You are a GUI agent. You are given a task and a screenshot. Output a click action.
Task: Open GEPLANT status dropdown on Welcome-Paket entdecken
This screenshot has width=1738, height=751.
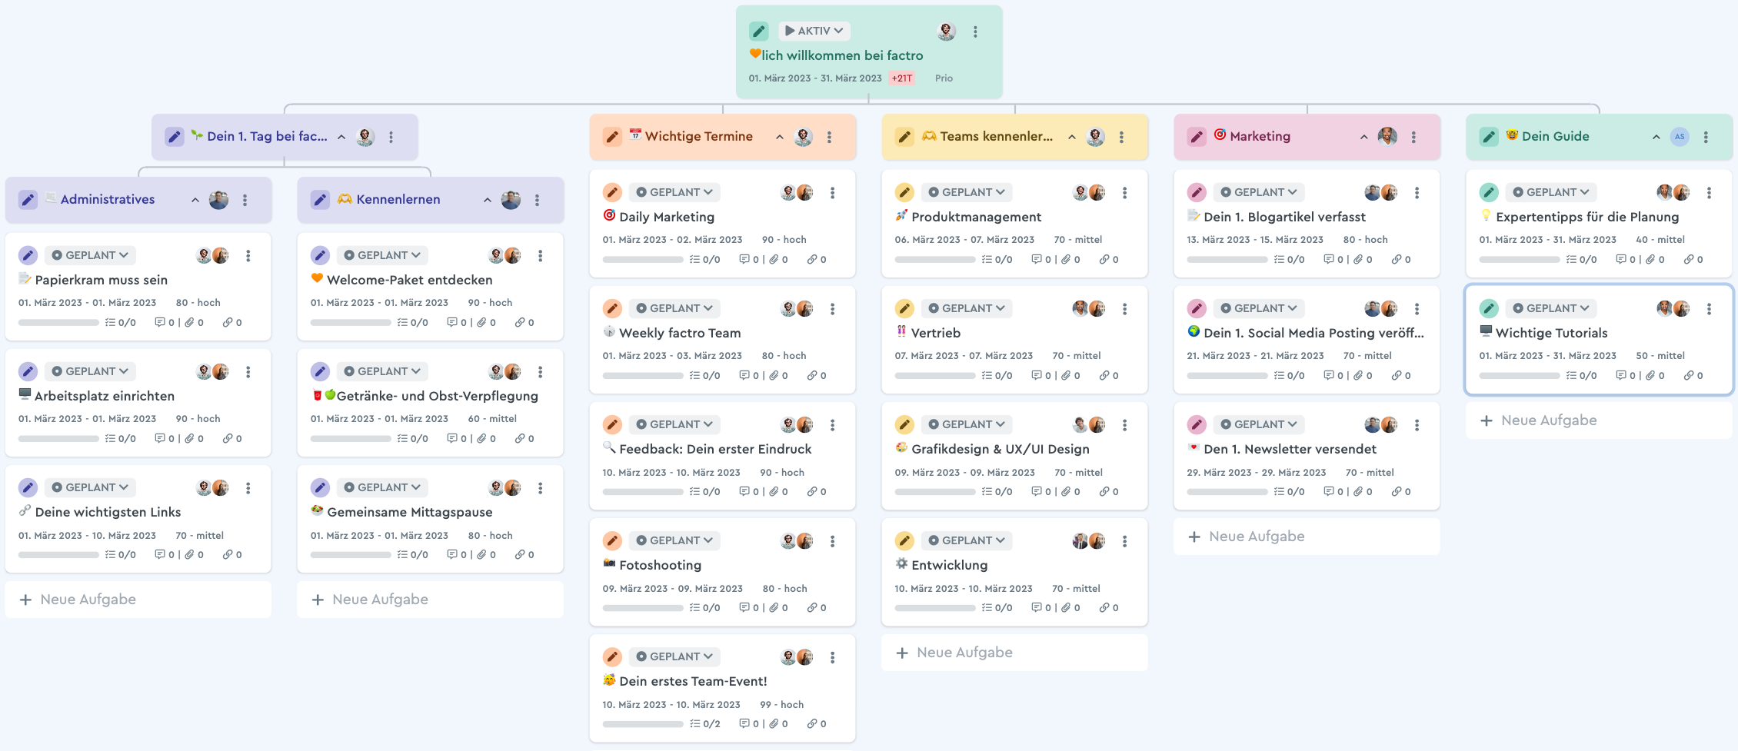pyautogui.click(x=382, y=255)
